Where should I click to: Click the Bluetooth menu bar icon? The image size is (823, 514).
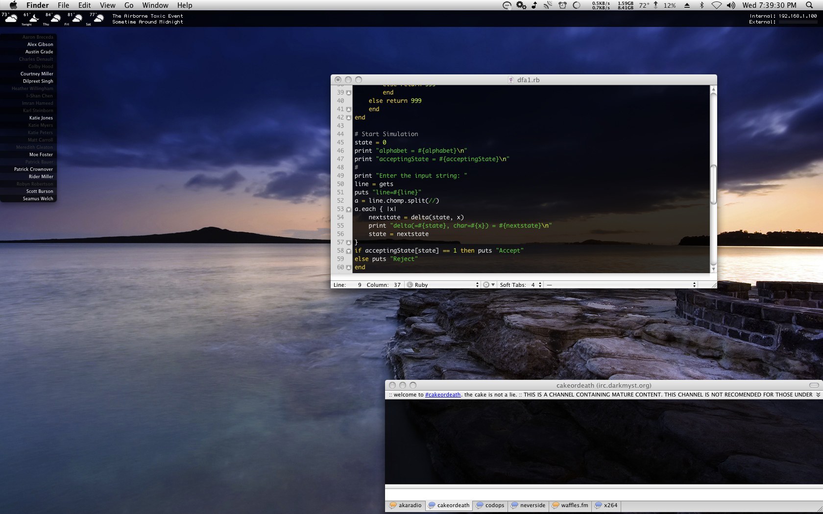(702, 5)
